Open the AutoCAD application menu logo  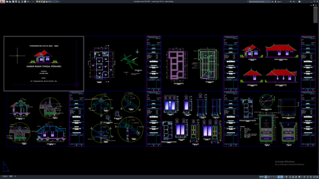1,1
